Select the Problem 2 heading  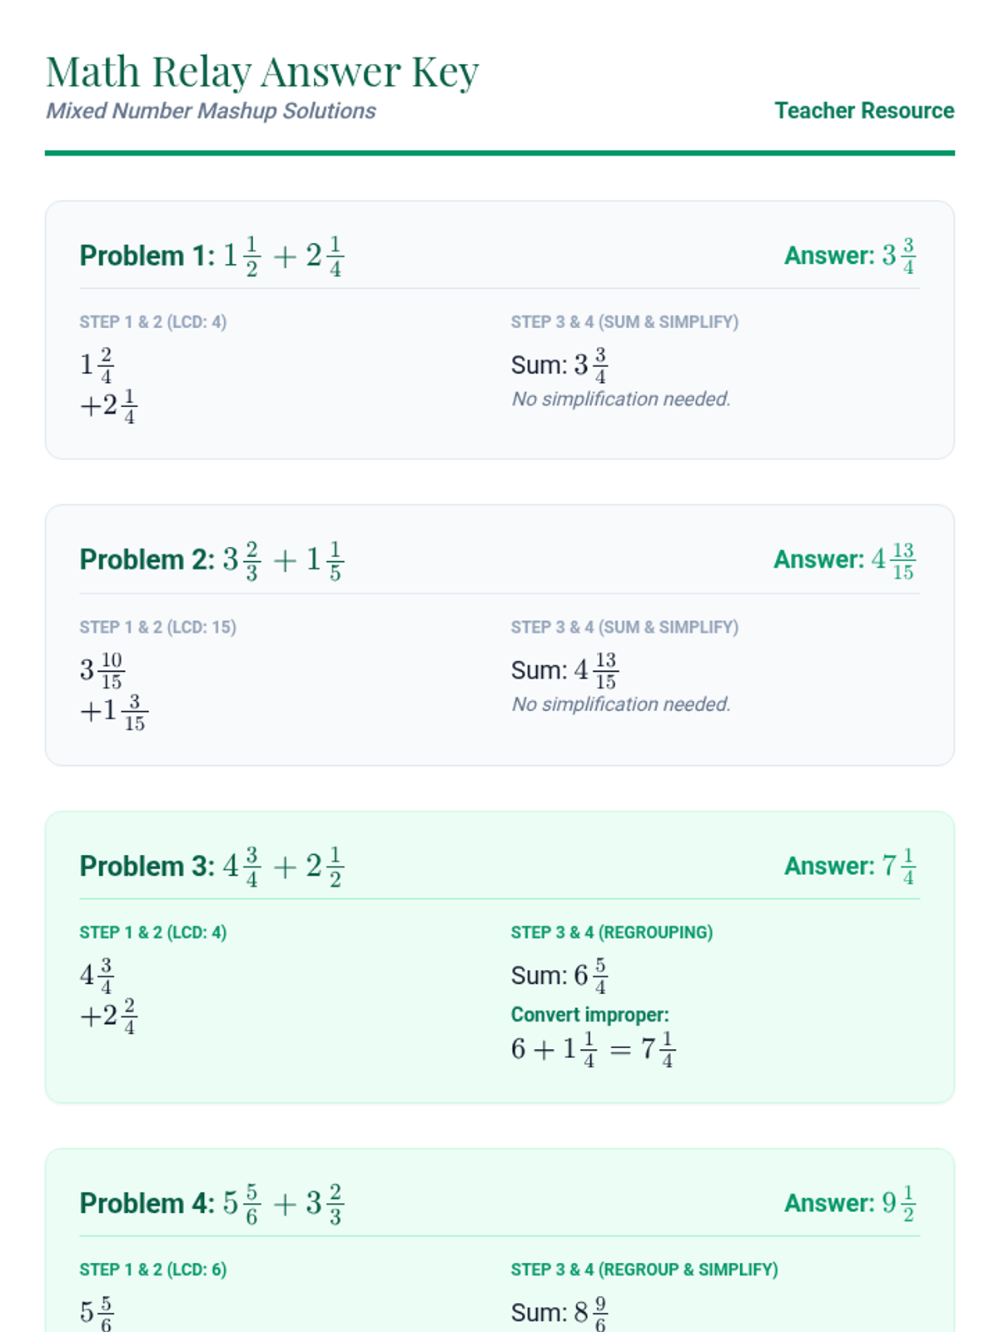pyautogui.click(x=211, y=559)
